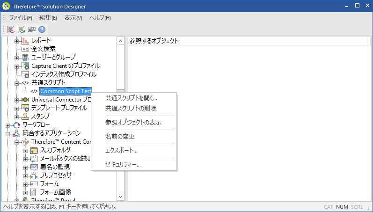Image resolution: width=373 pixels, height=212 pixels.
Task: Click the レポート chart icon
Action: [25, 41]
